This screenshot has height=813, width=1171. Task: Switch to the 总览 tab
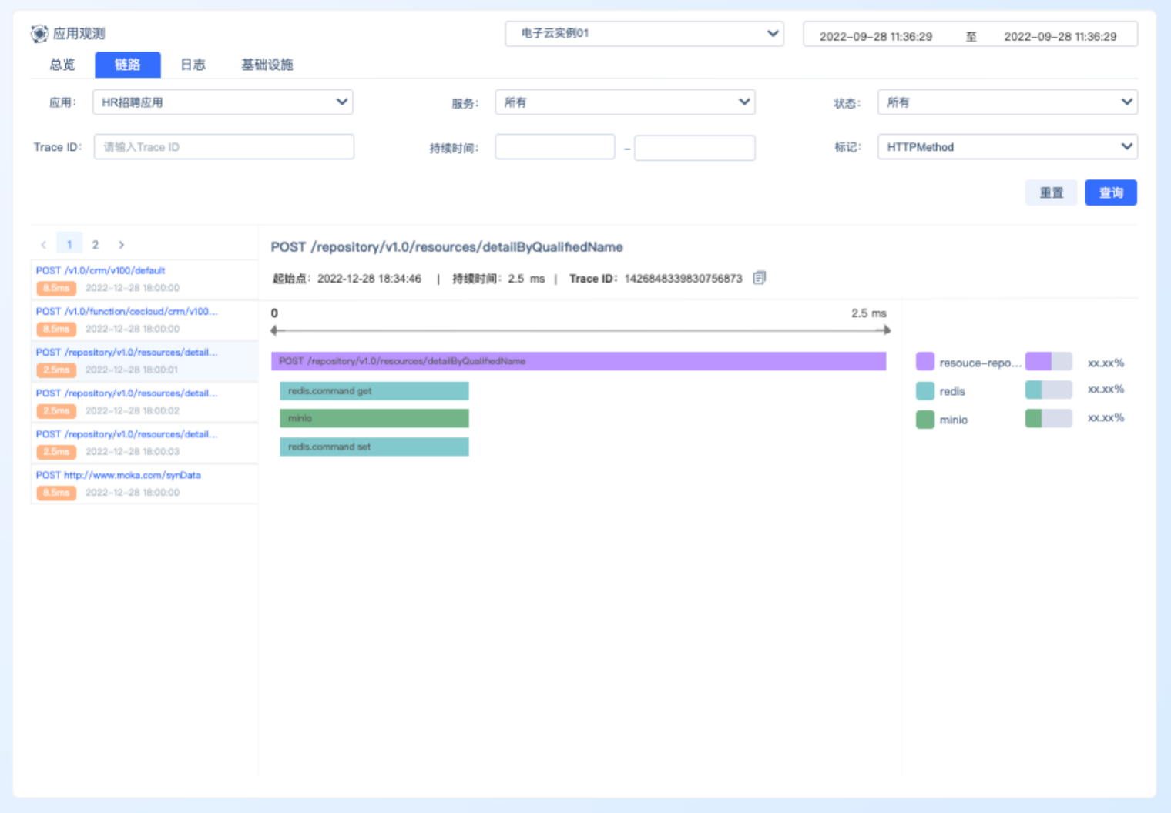[62, 65]
